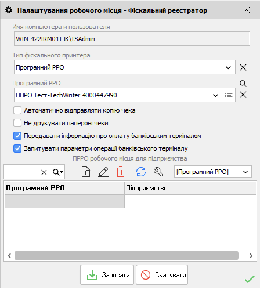
Task: Click the Скасувати cancel button
Action: tap(162, 274)
